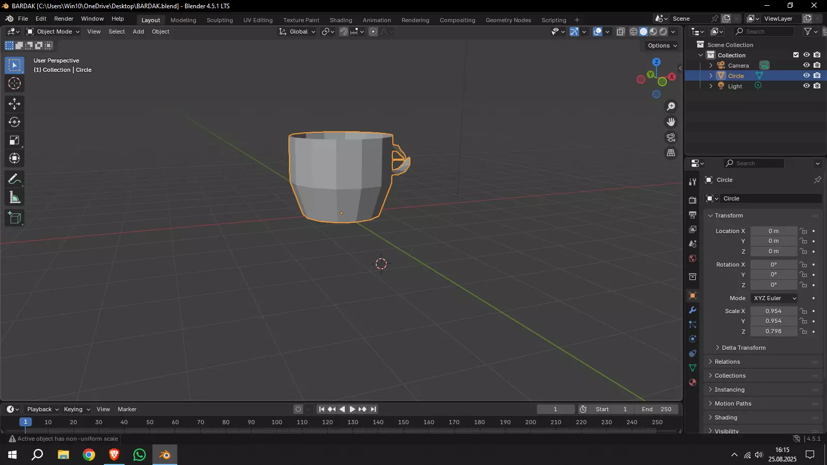Activate the Rotate tool

(14, 122)
